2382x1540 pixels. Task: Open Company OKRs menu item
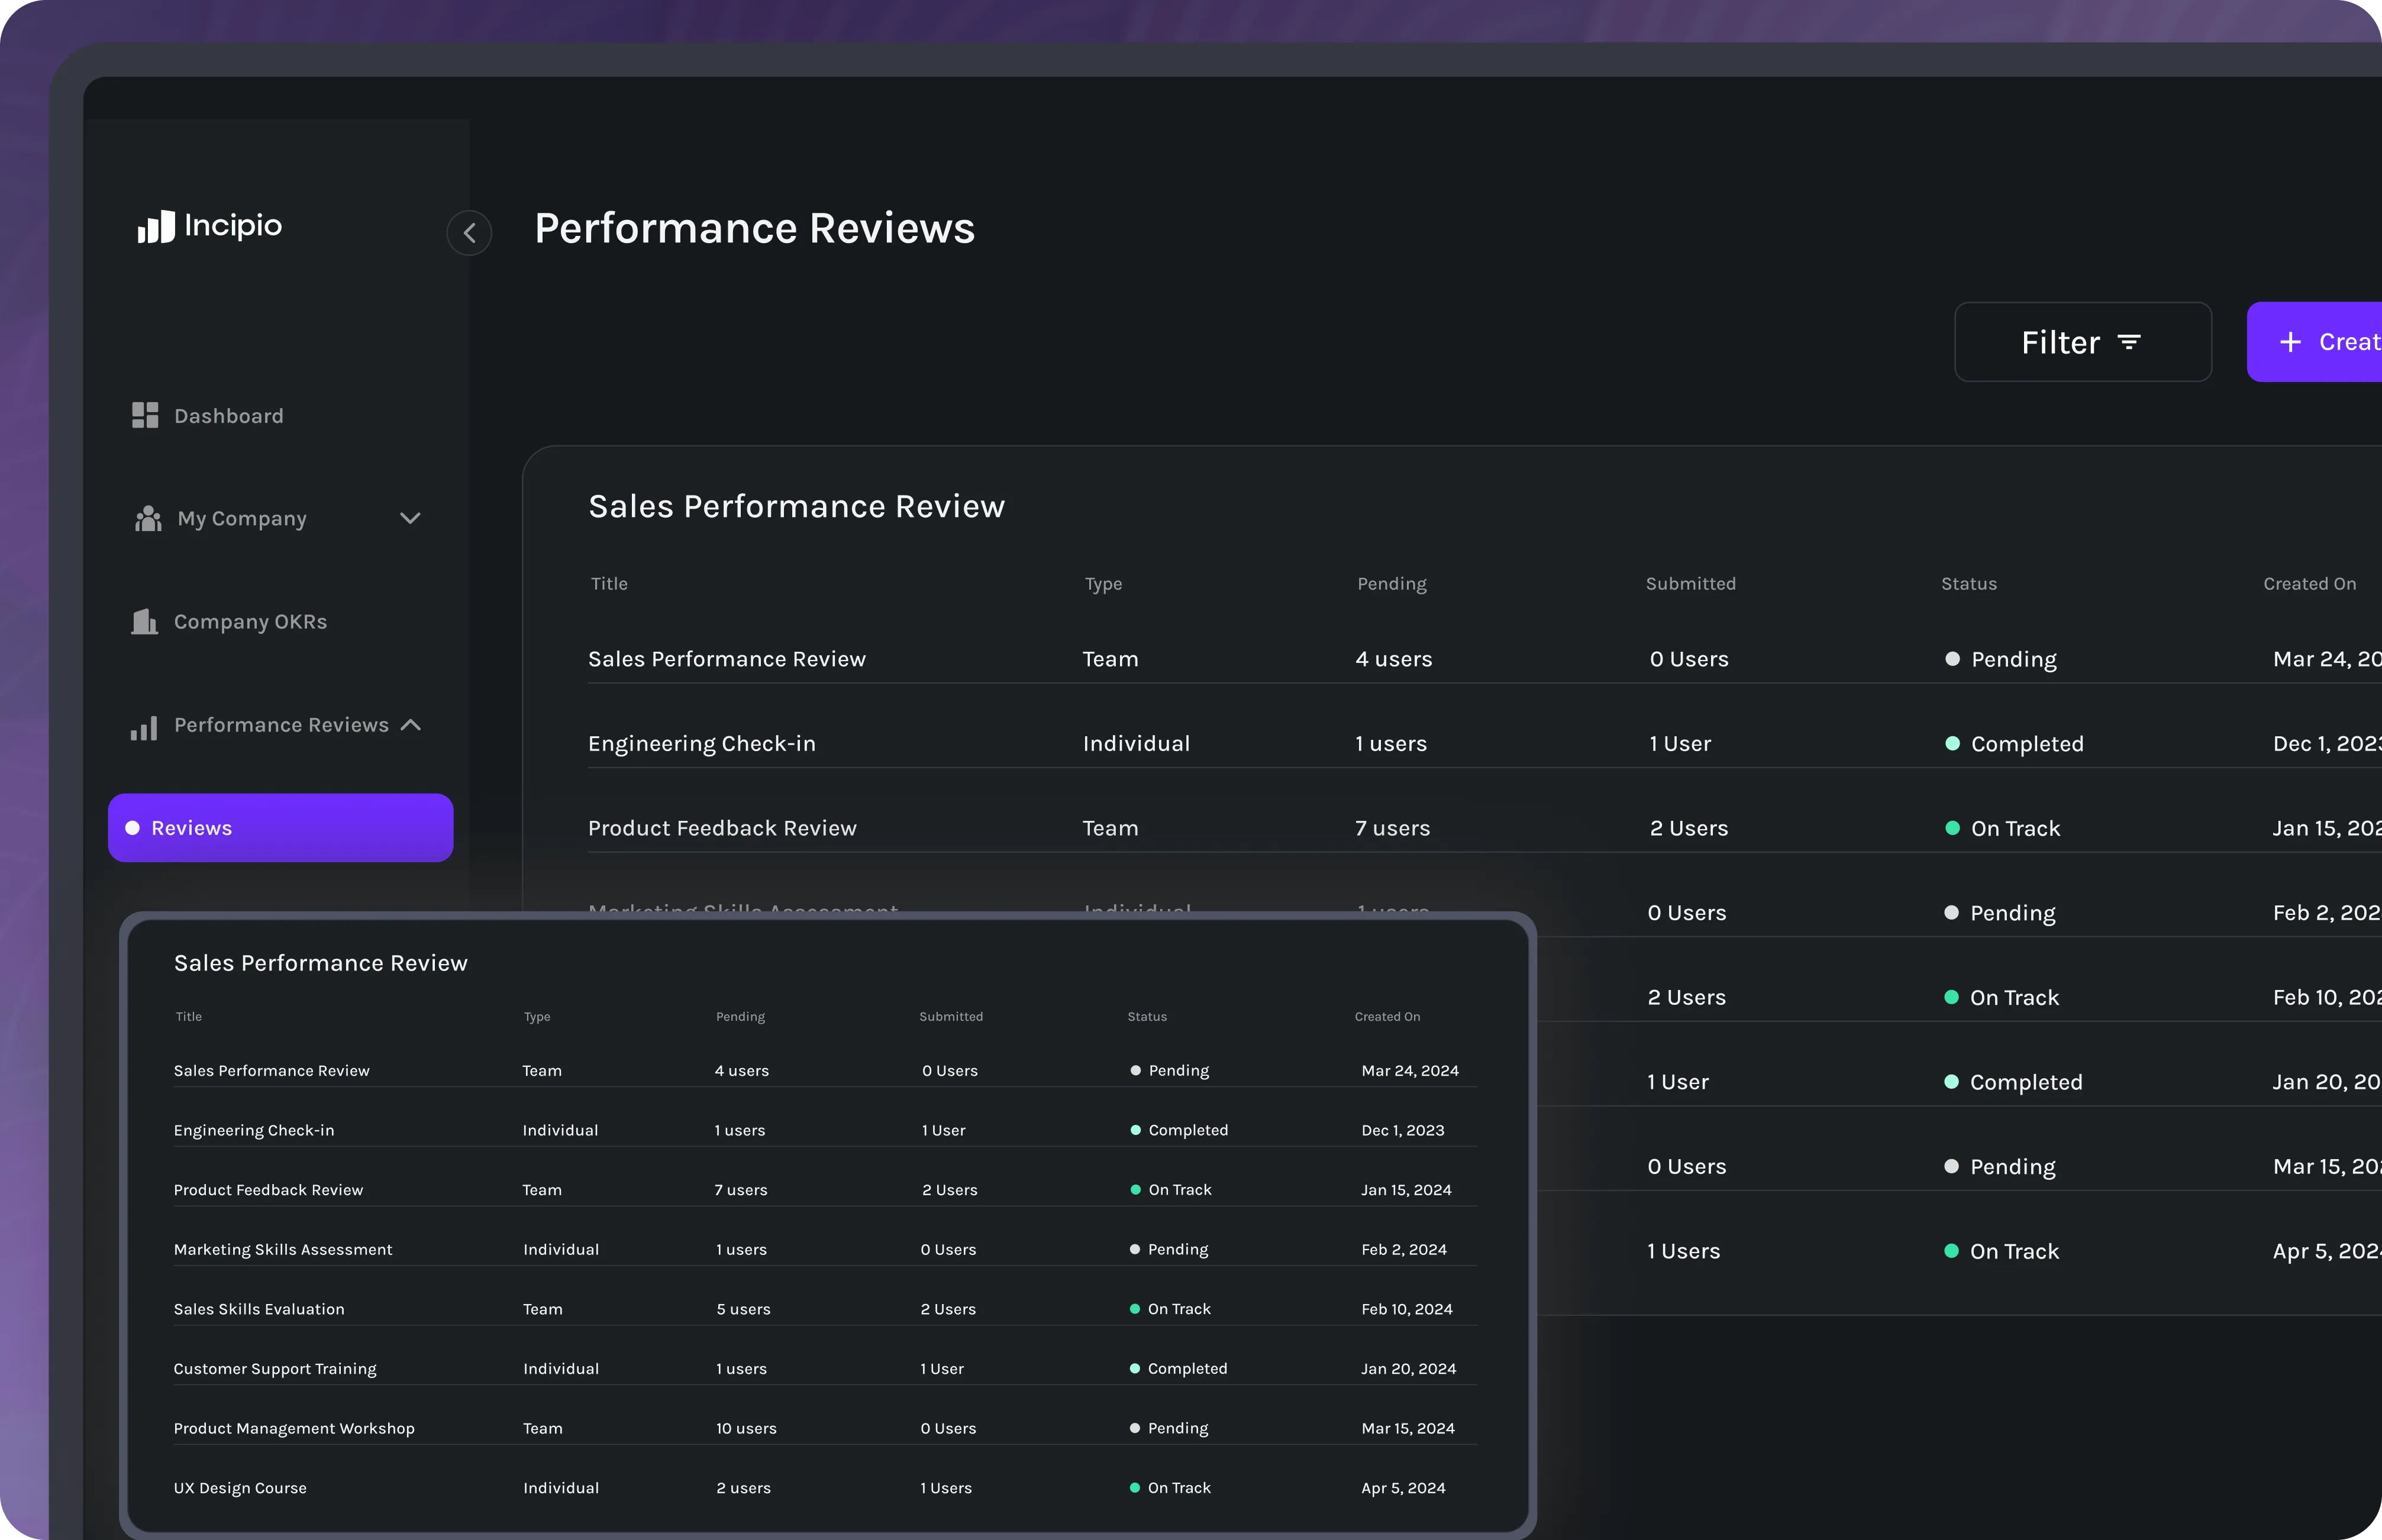(250, 622)
